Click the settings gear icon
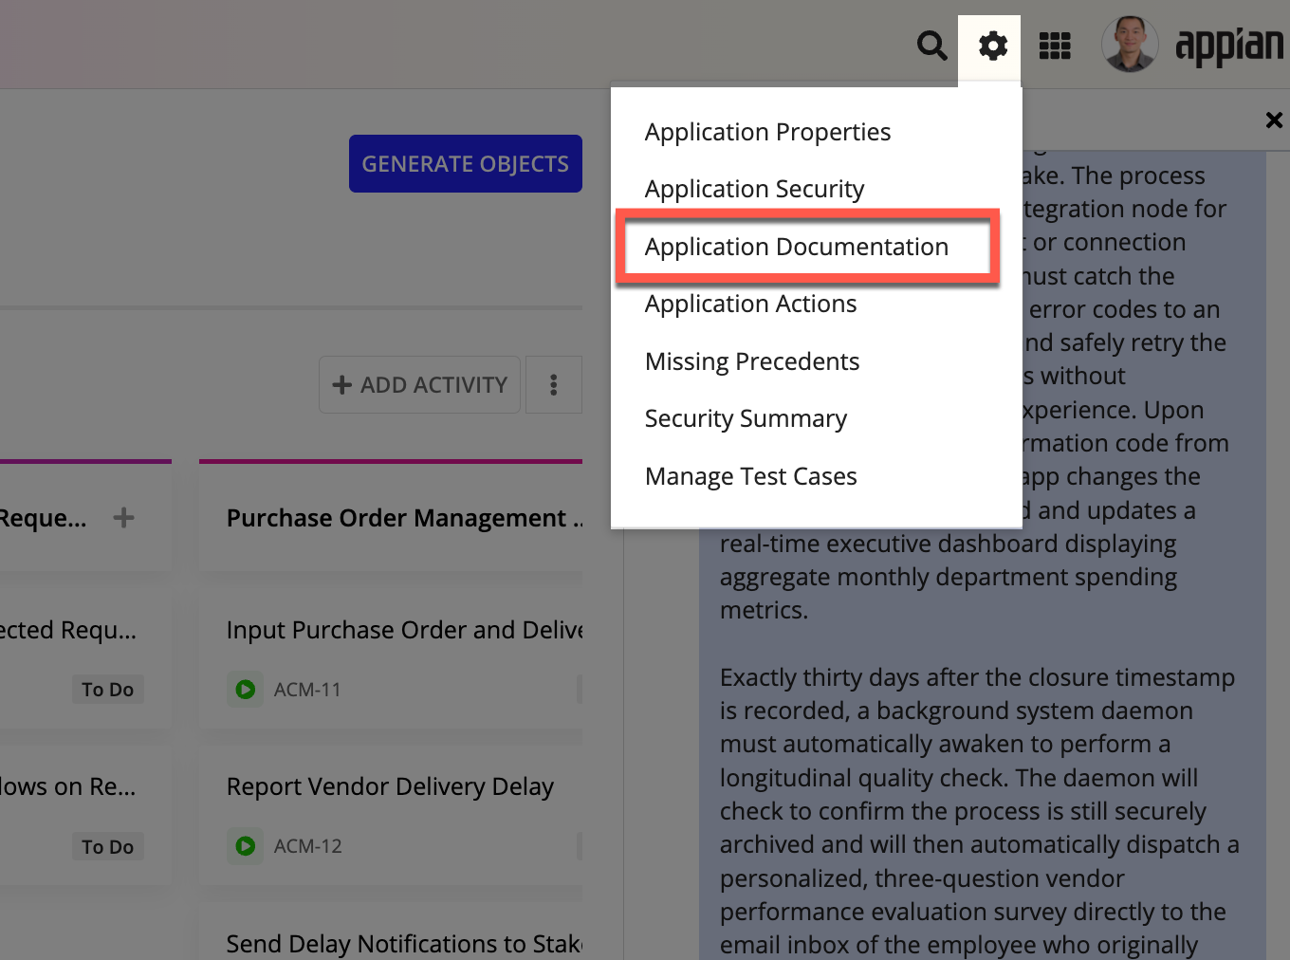Image resolution: width=1290 pixels, height=960 pixels. [992, 46]
